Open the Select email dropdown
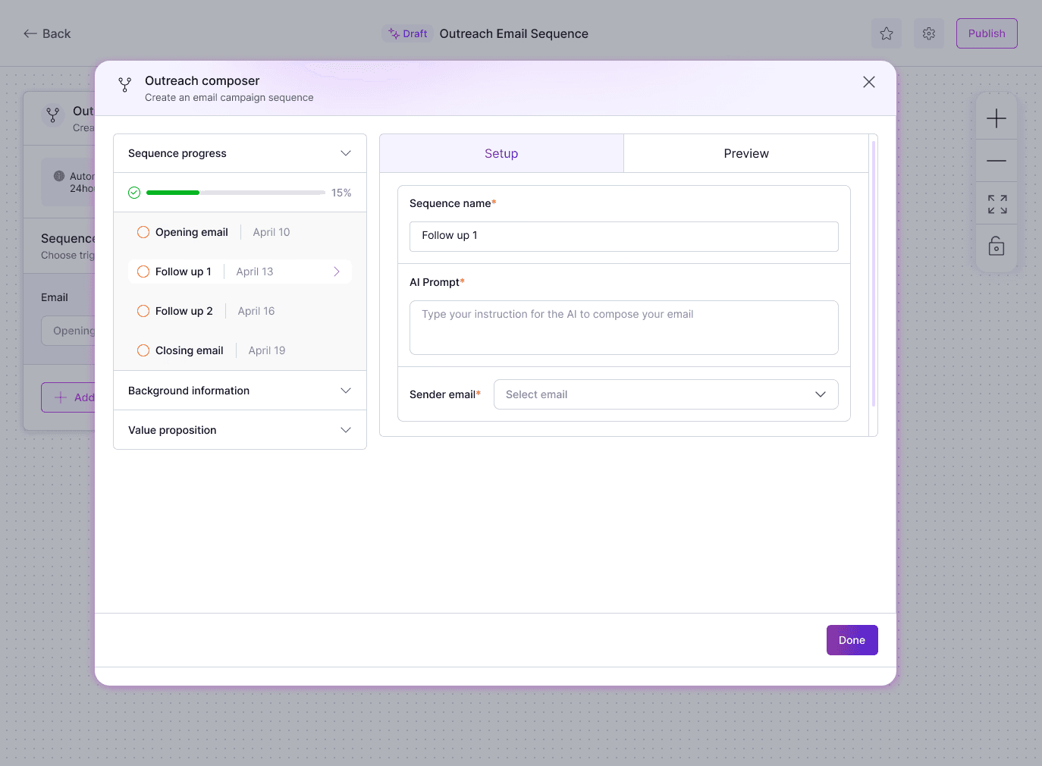The image size is (1042, 766). coord(666,394)
